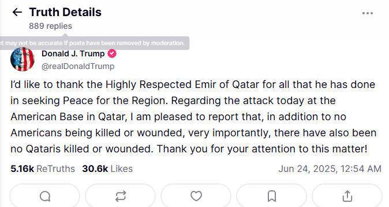The height and width of the screenshot is (207, 389).
Task: Click the Truth Details page title
Action: (x=65, y=12)
